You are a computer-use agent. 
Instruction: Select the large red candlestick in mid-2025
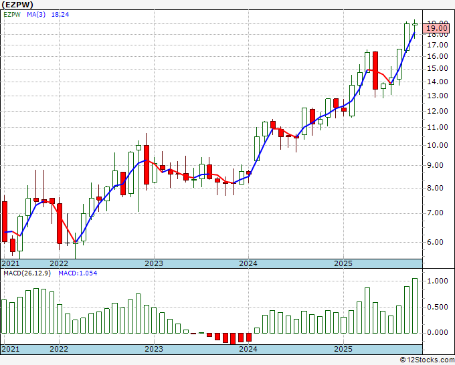coord(375,70)
